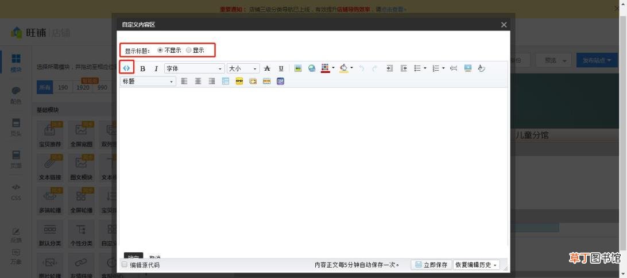Click the purple BM icon
Image resolution: width=627 pixels, height=278 pixels.
tap(280, 81)
